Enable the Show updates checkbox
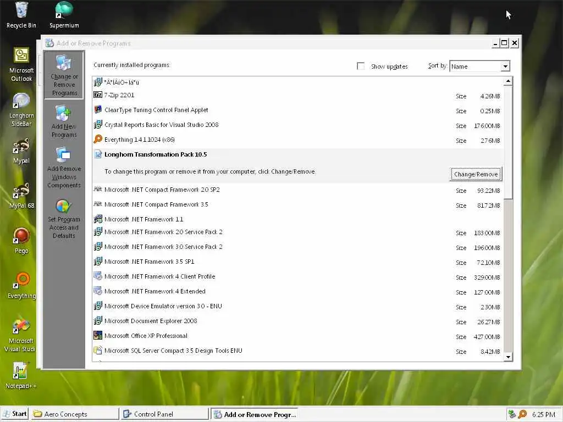 [x=361, y=66]
